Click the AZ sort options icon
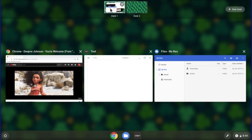Screen dimensions: 252x140 [237, 58]
